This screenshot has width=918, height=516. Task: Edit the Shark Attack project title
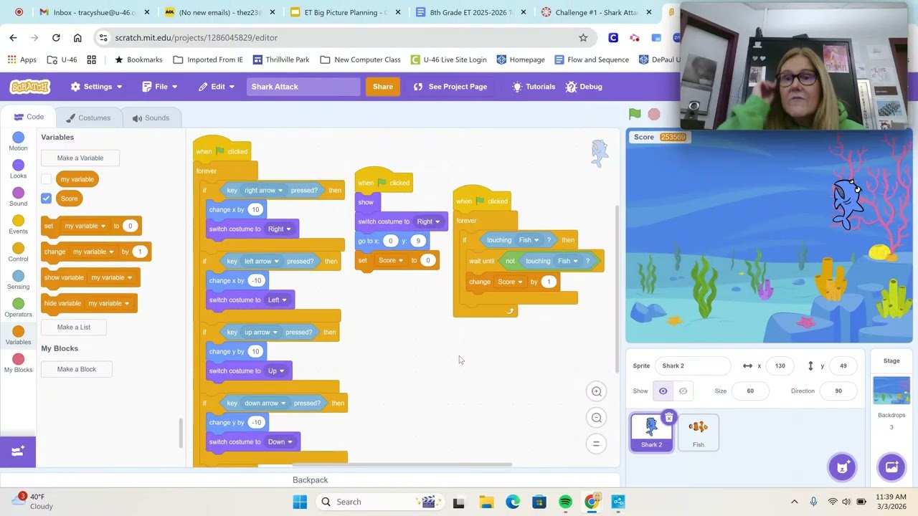303,87
